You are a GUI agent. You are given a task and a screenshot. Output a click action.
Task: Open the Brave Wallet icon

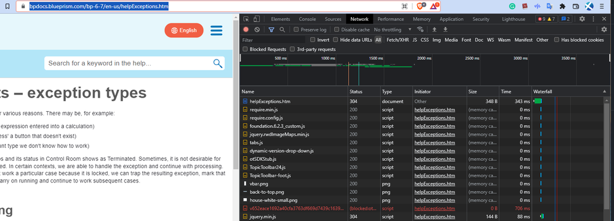[x=576, y=6]
